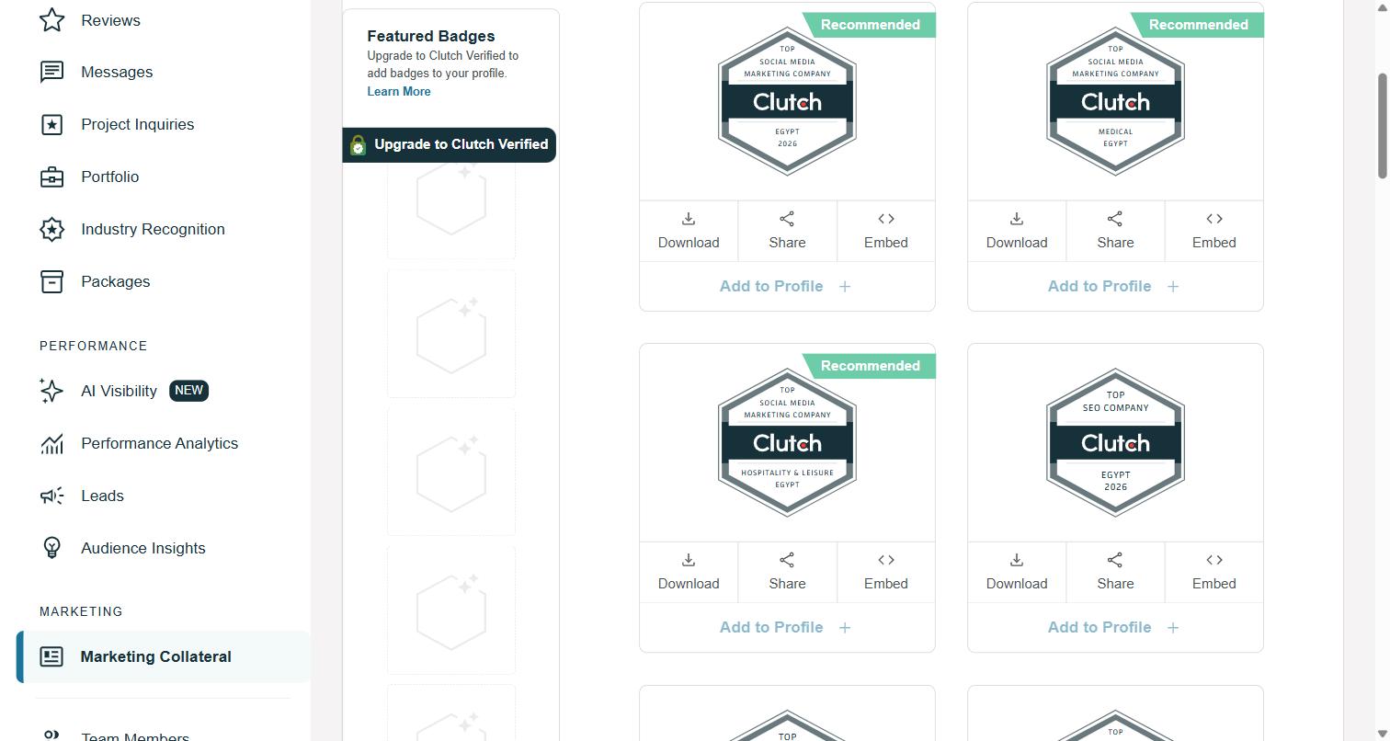Embed the Social Media Egypt 2026 badge
Viewport: 1390px width, 741px height.
886,231
